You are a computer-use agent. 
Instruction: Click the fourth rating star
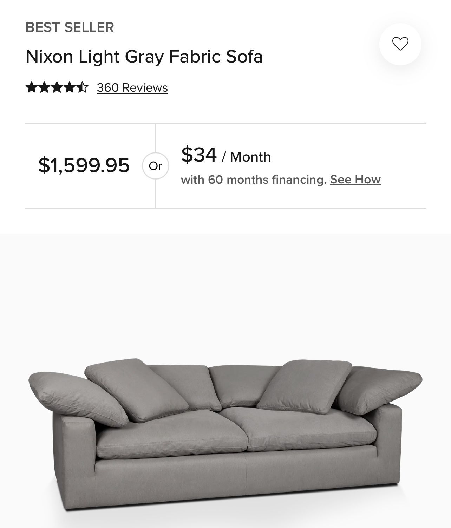(70, 87)
